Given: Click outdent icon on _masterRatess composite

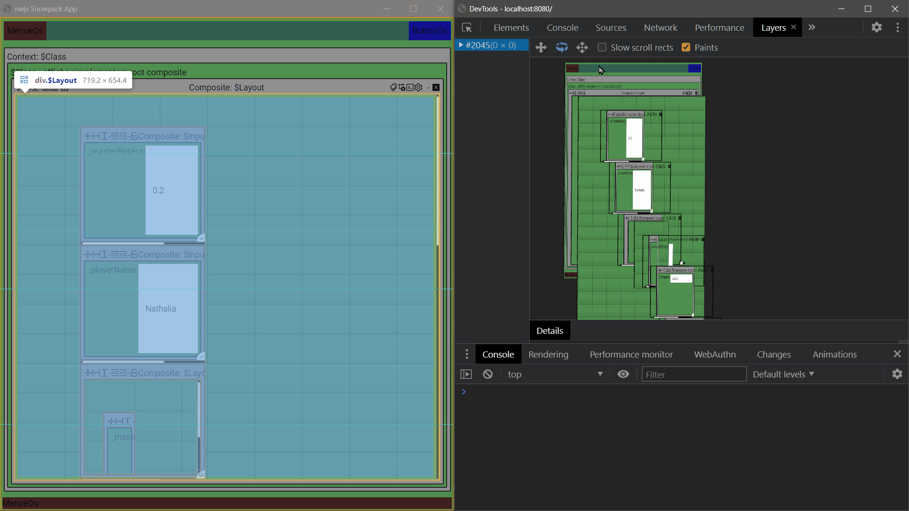Looking at the screenshot, I should pos(115,136).
